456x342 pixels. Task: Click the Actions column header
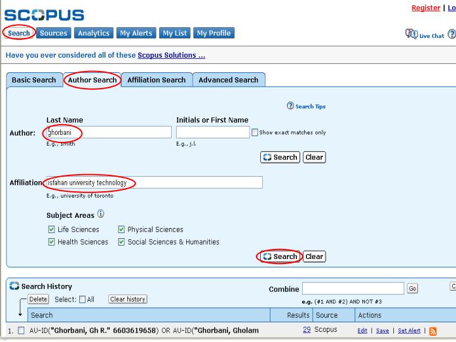405,315
